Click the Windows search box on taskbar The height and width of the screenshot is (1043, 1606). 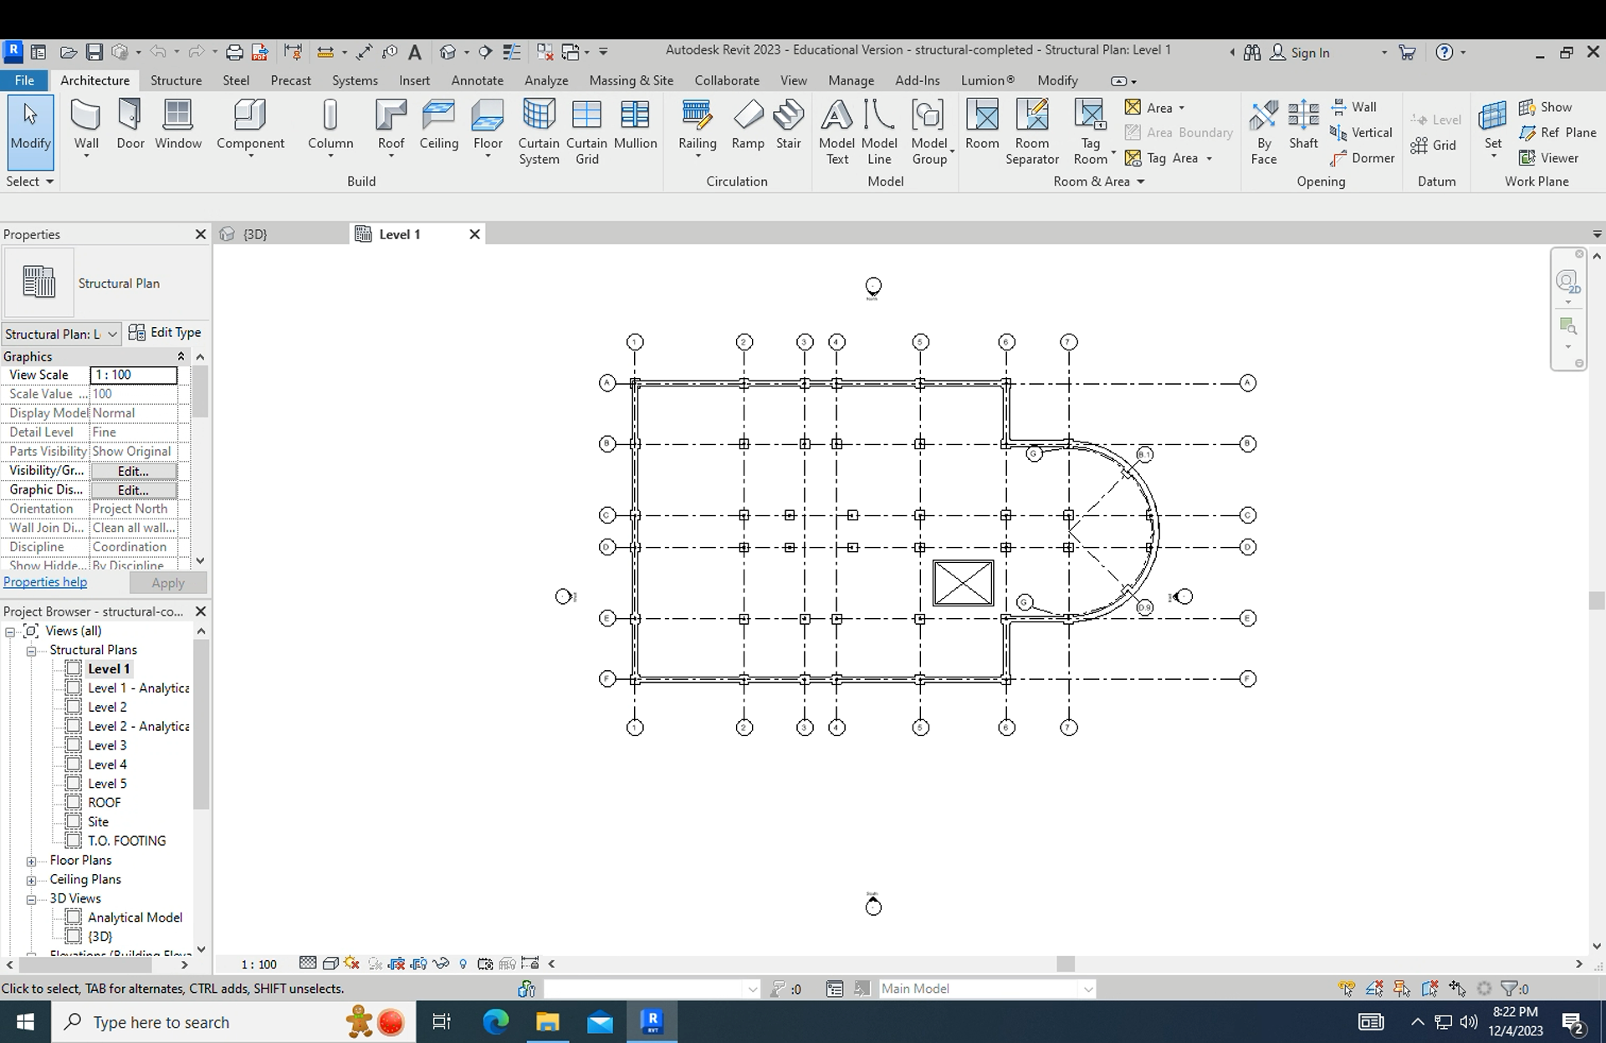tap(233, 1022)
